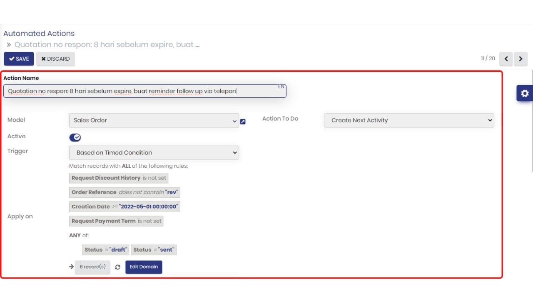The width and height of the screenshot is (533, 299).
Task: Go to Automated Actions breadcrumb
Action: (x=39, y=34)
